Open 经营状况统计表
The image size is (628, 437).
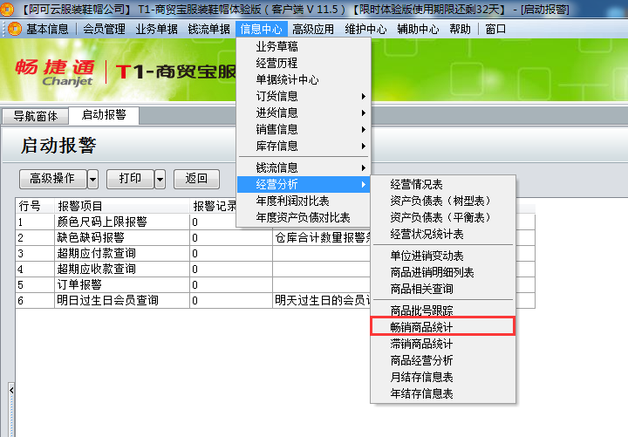point(442,234)
